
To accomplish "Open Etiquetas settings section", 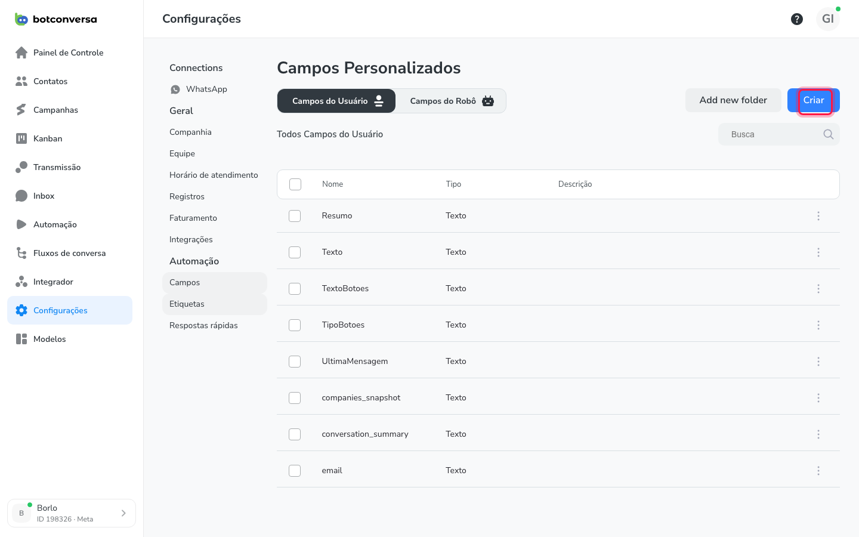I will tap(215, 304).
